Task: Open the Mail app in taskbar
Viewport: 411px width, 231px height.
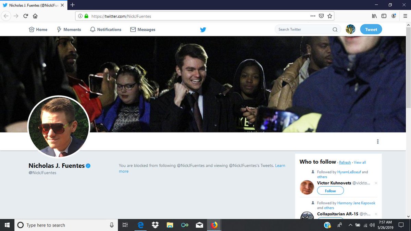Action: [x=199, y=225]
